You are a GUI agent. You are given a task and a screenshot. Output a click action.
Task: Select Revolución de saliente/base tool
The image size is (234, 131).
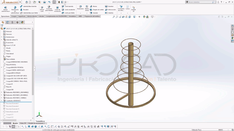click(15, 10)
